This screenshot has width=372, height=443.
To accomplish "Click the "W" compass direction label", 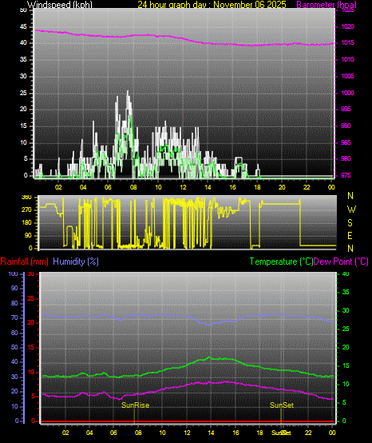I will click(x=351, y=210).
